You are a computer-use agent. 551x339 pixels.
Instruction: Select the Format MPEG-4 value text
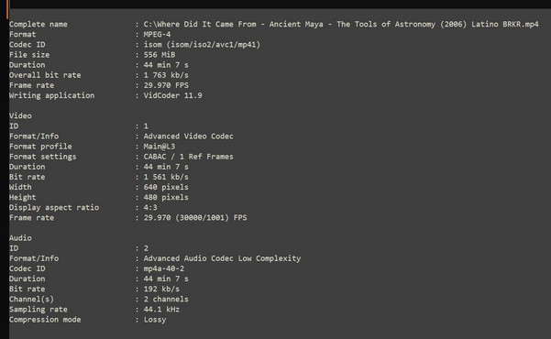click(157, 35)
